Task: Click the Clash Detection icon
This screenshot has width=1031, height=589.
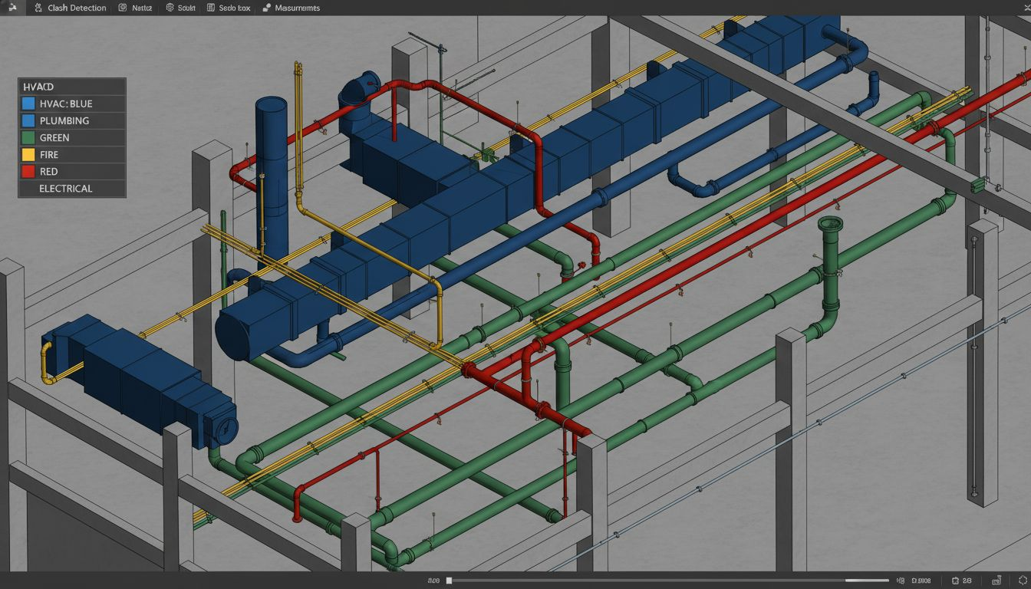Action: coord(38,8)
